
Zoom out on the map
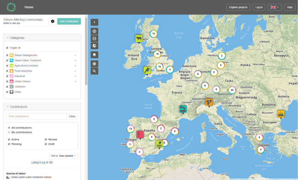(x=95, y=39)
